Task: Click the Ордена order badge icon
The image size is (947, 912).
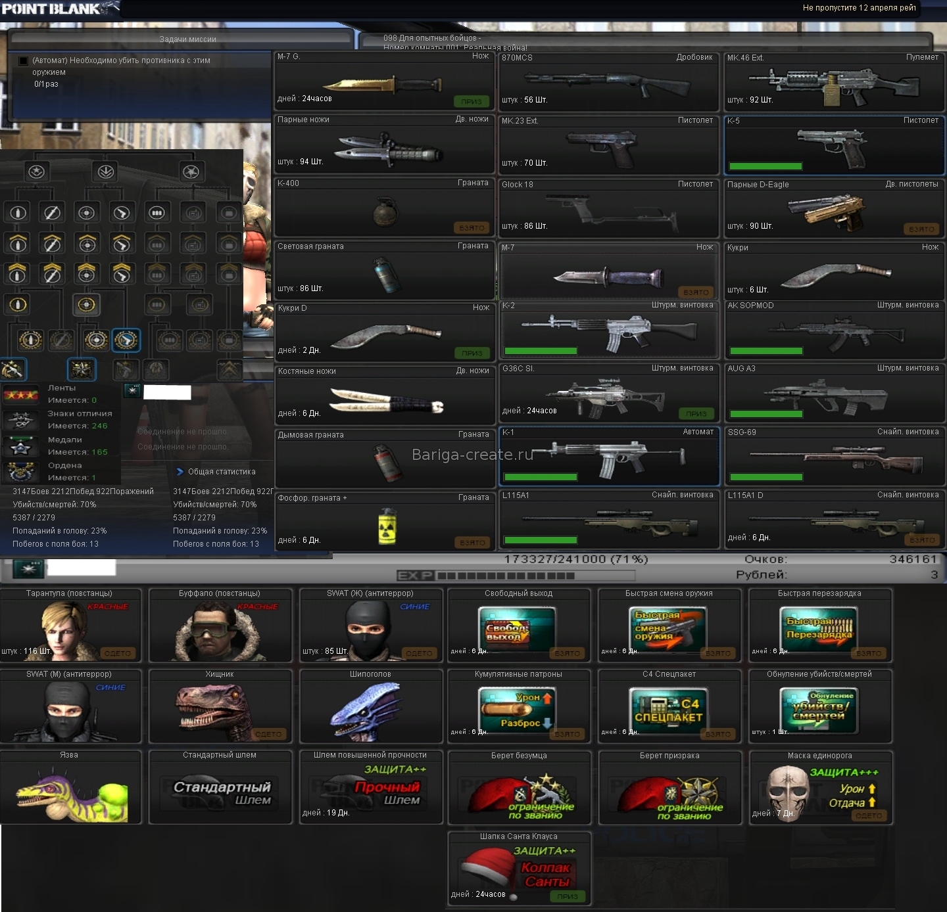Action: click(20, 471)
